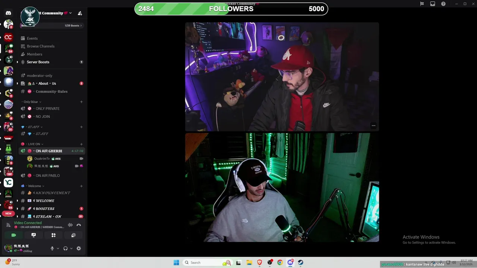
Task: Open Discord help icon
Action: (x=443, y=4)
